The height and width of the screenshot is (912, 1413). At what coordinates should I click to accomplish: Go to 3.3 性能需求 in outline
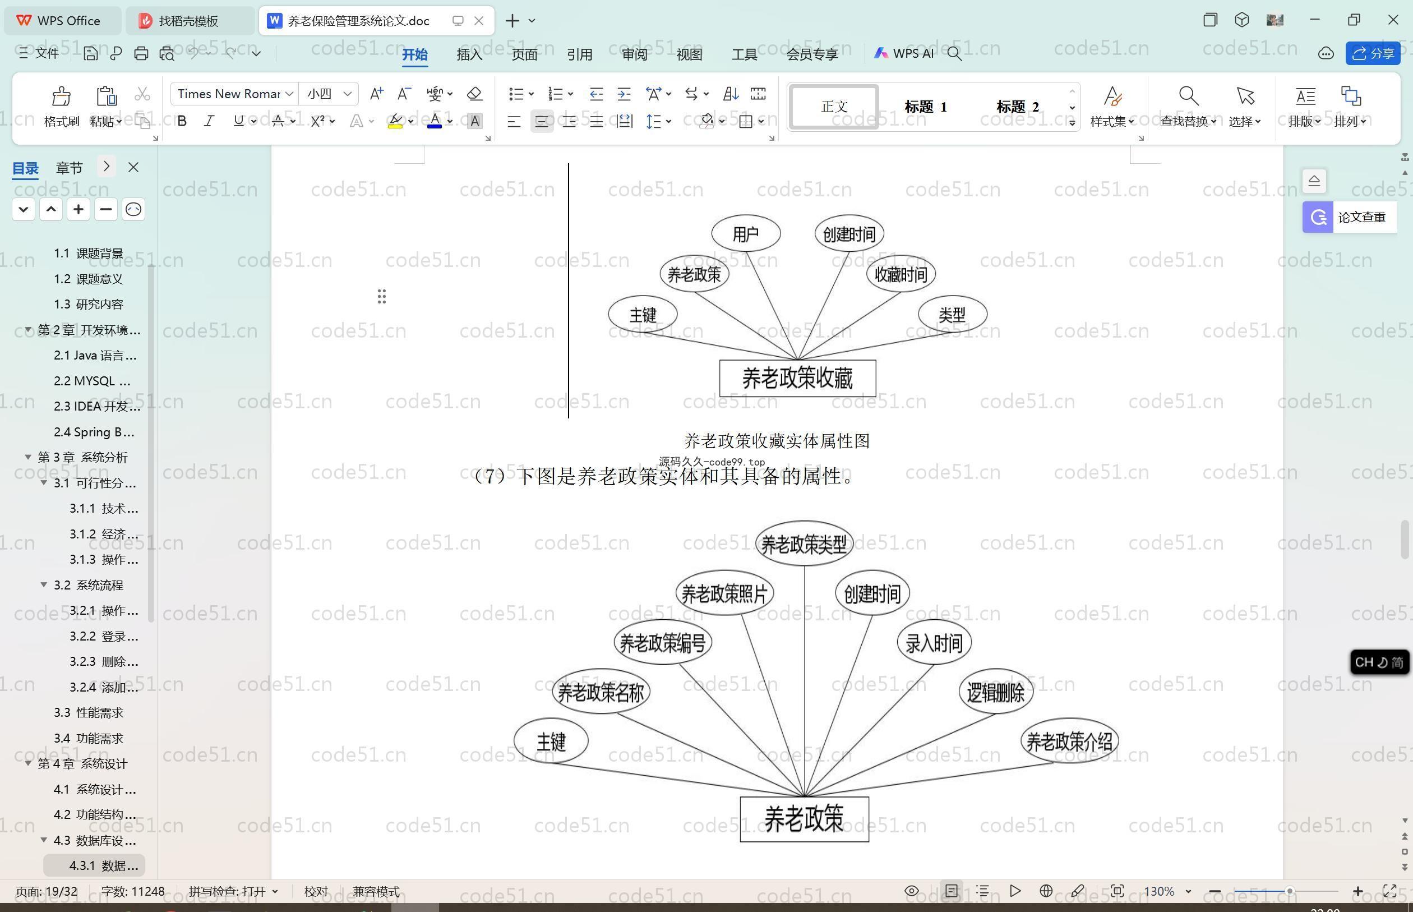pyautogui.click(x=88, y=712)
